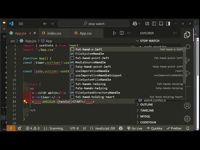Toggle primary side bar layout icon
Viewport: 200px width, 150px height.
154,24
